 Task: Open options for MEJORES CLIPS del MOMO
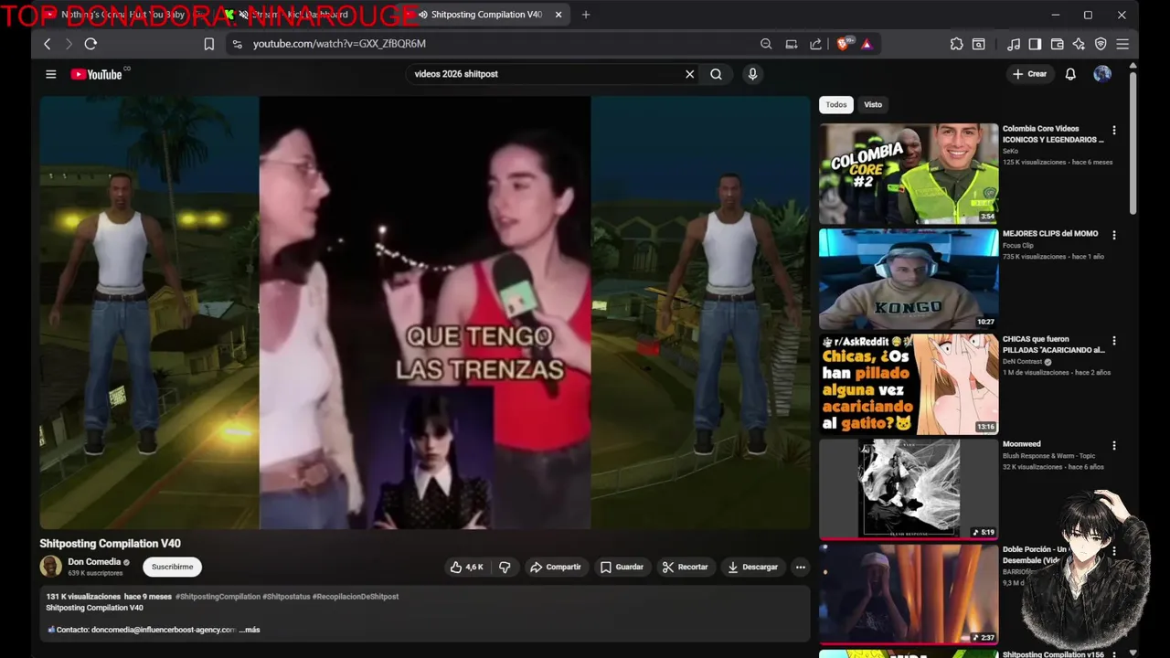click(x=1113, y=236)
